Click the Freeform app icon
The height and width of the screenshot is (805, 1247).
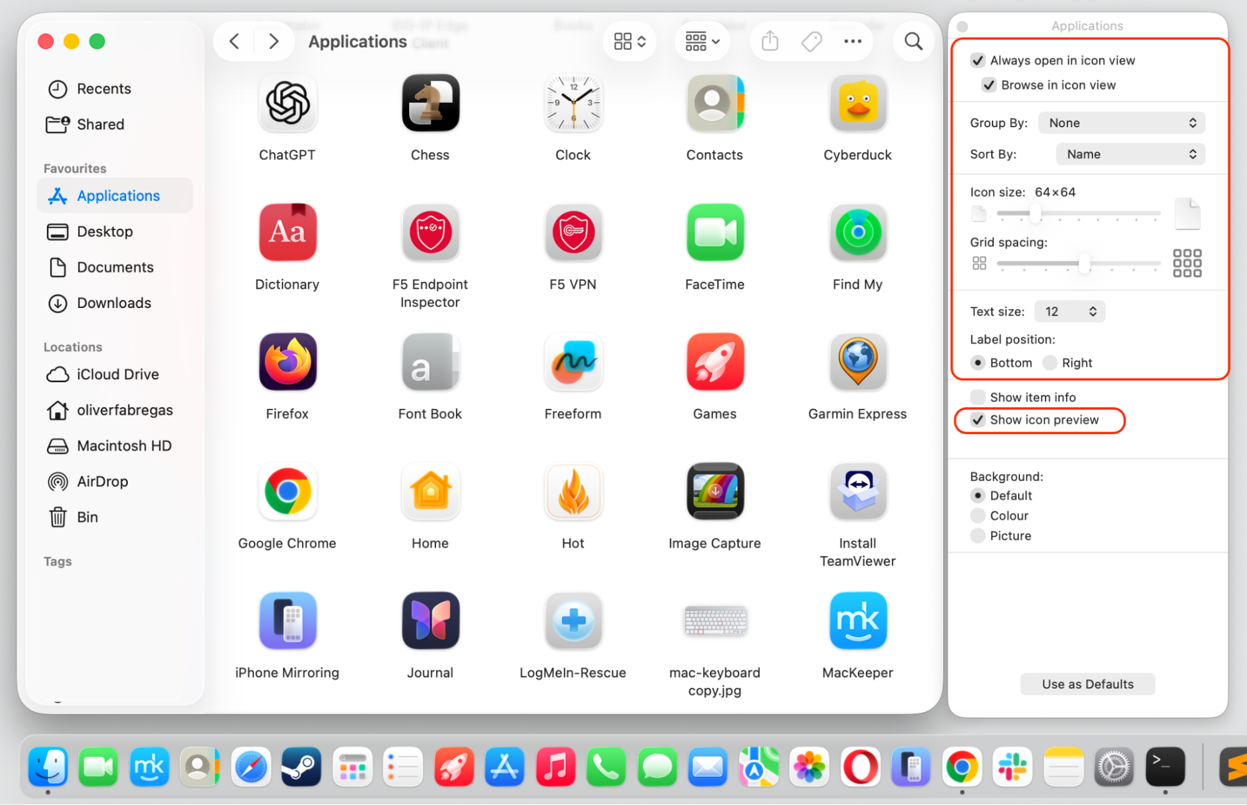pyautogui.click(x=573, y=362)
